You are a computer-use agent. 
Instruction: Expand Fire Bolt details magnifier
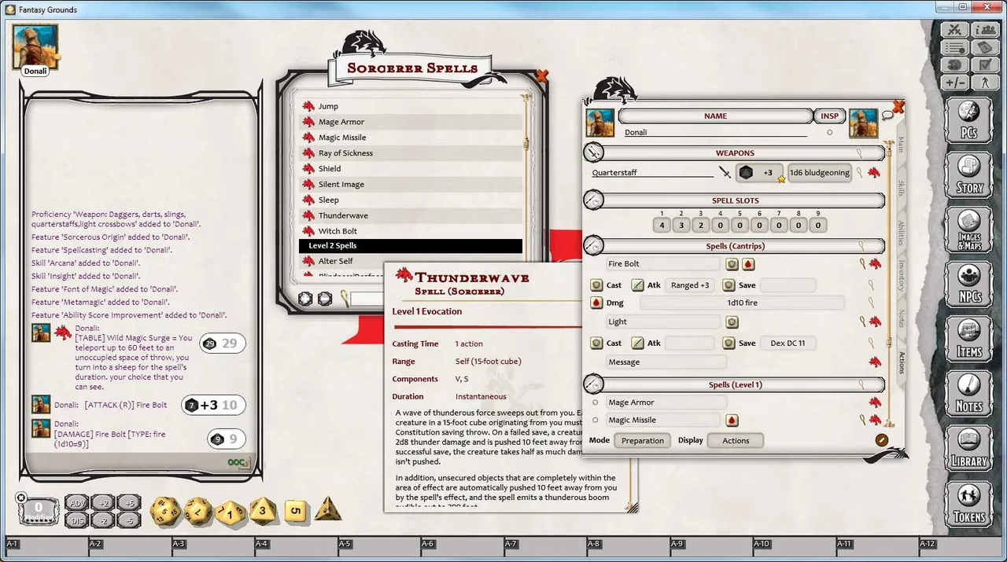click(x=862, y=264)
